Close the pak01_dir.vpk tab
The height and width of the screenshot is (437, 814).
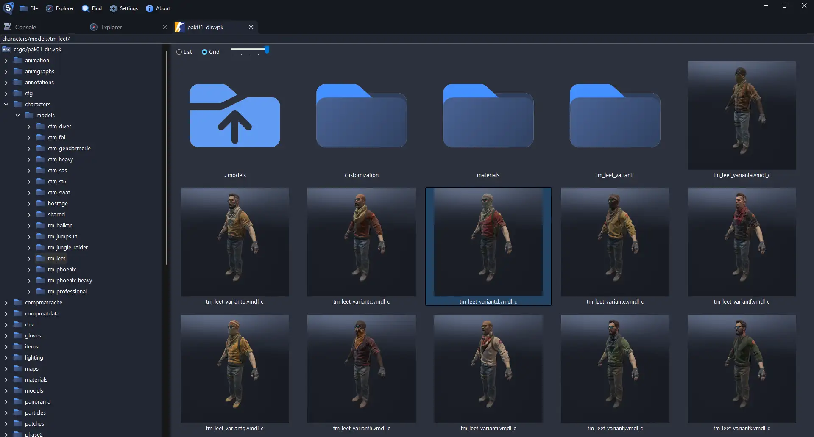pyautogui.click(x=251, y=27)
